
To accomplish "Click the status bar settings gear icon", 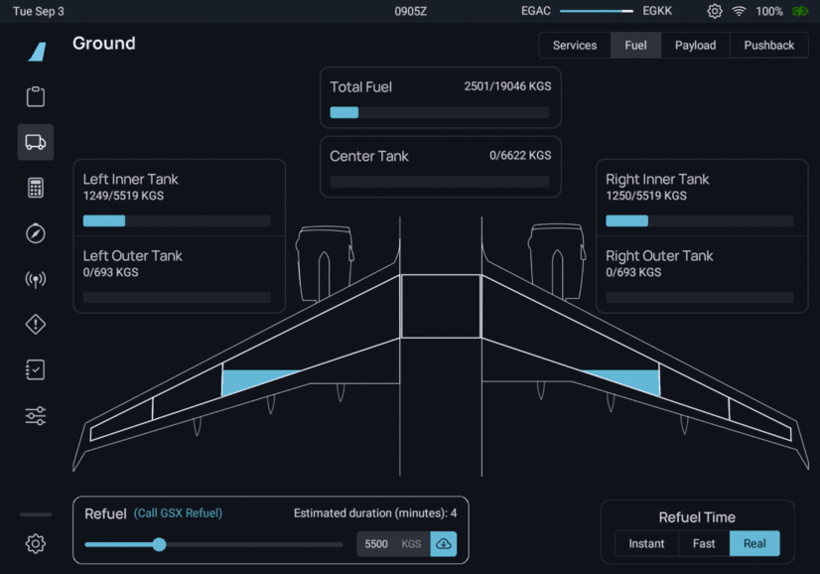I will coord(715,11).
